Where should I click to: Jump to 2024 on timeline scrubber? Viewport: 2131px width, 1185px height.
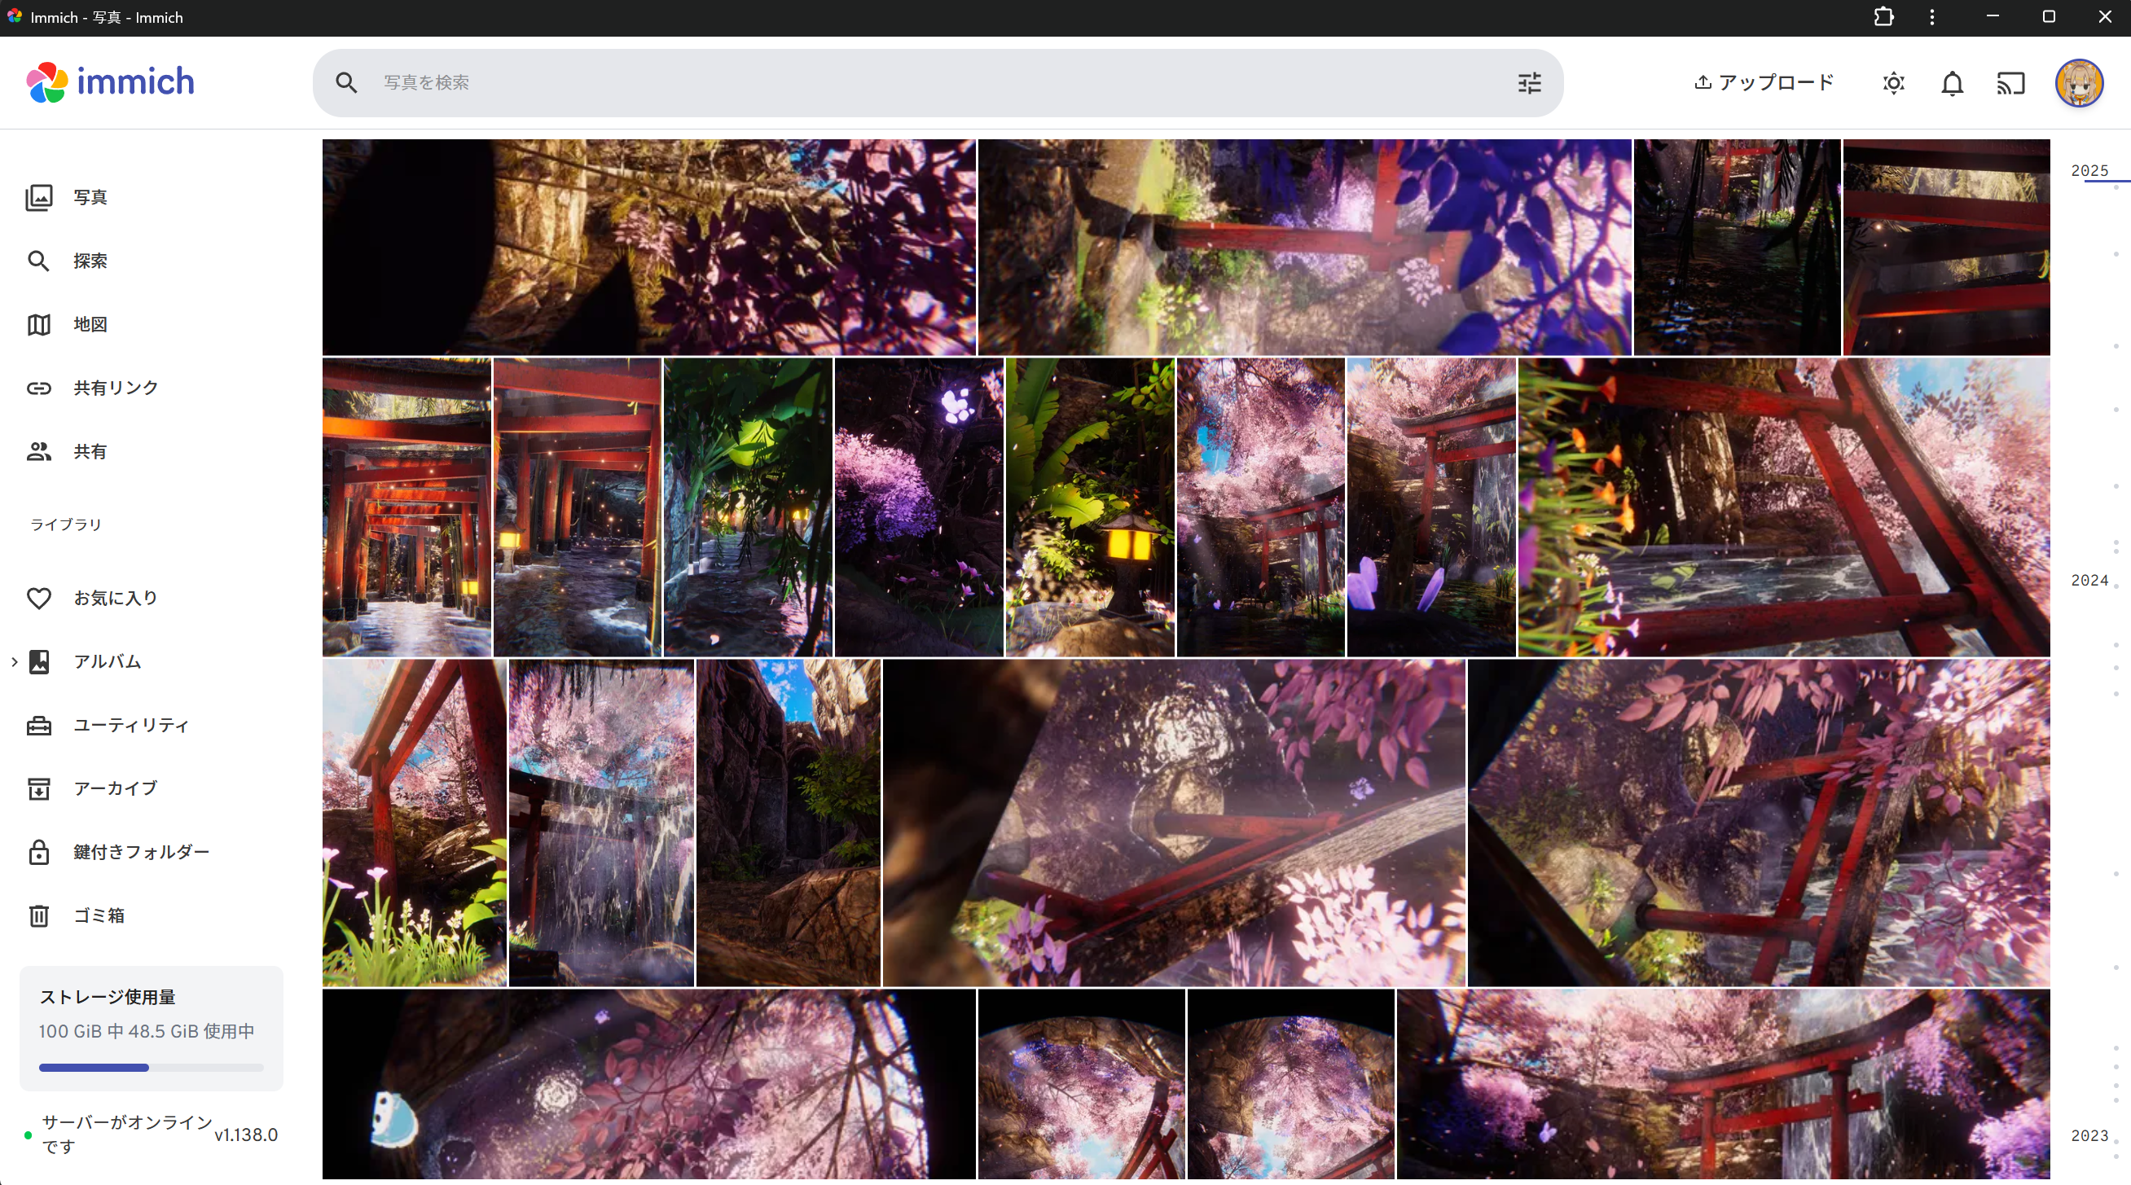tap(2089, 581)
